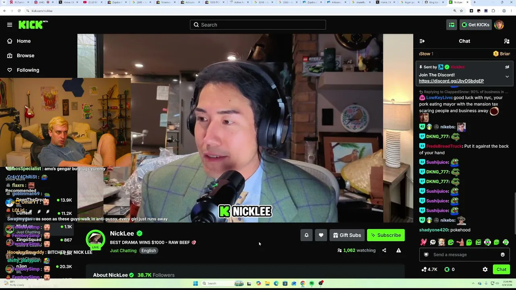Open the hamburger sidebar menu

click(10, 25)
